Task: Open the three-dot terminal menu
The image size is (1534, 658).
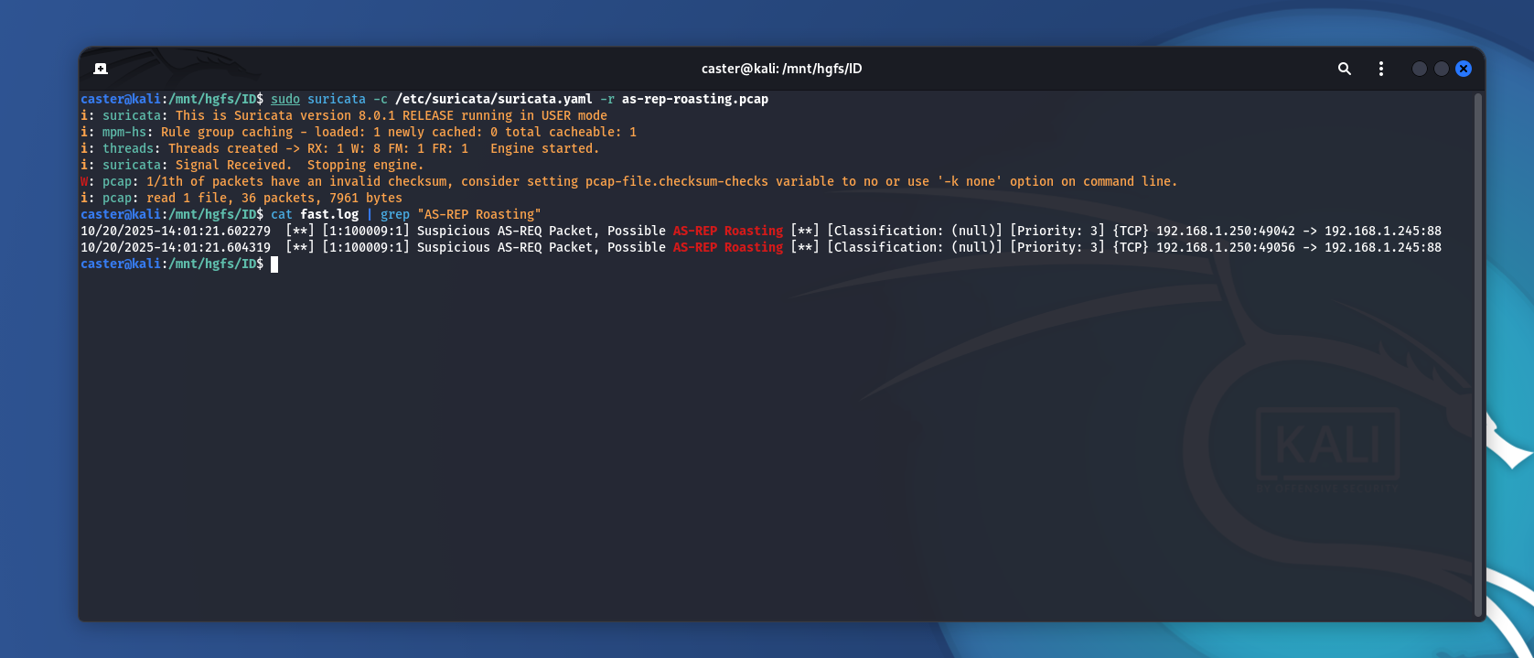Action: (1380, 69)
